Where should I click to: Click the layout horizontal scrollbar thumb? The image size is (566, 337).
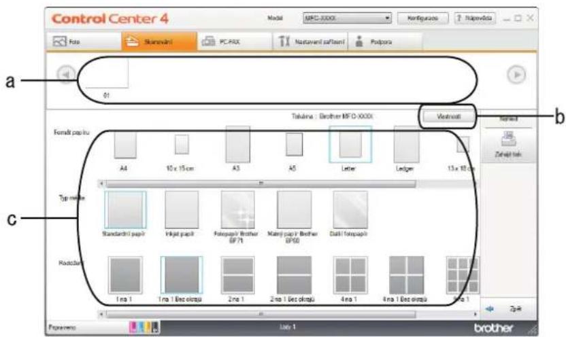261,315
